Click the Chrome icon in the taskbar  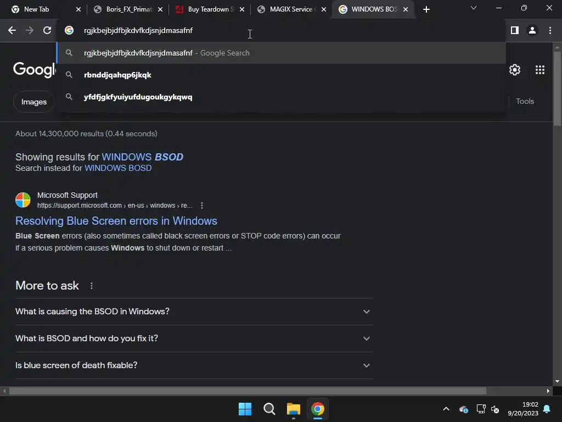click(x=318, y=409)
